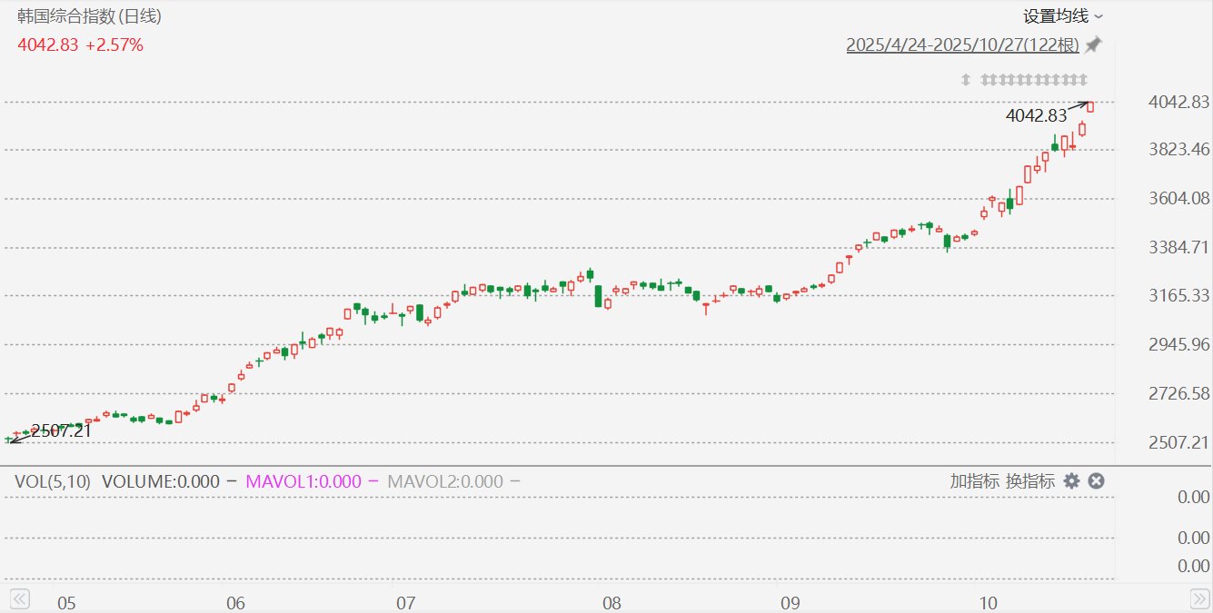Click 加指标 to add an indicator
The height and width of the screenshot is (613, 1213).
click(974, 481)
